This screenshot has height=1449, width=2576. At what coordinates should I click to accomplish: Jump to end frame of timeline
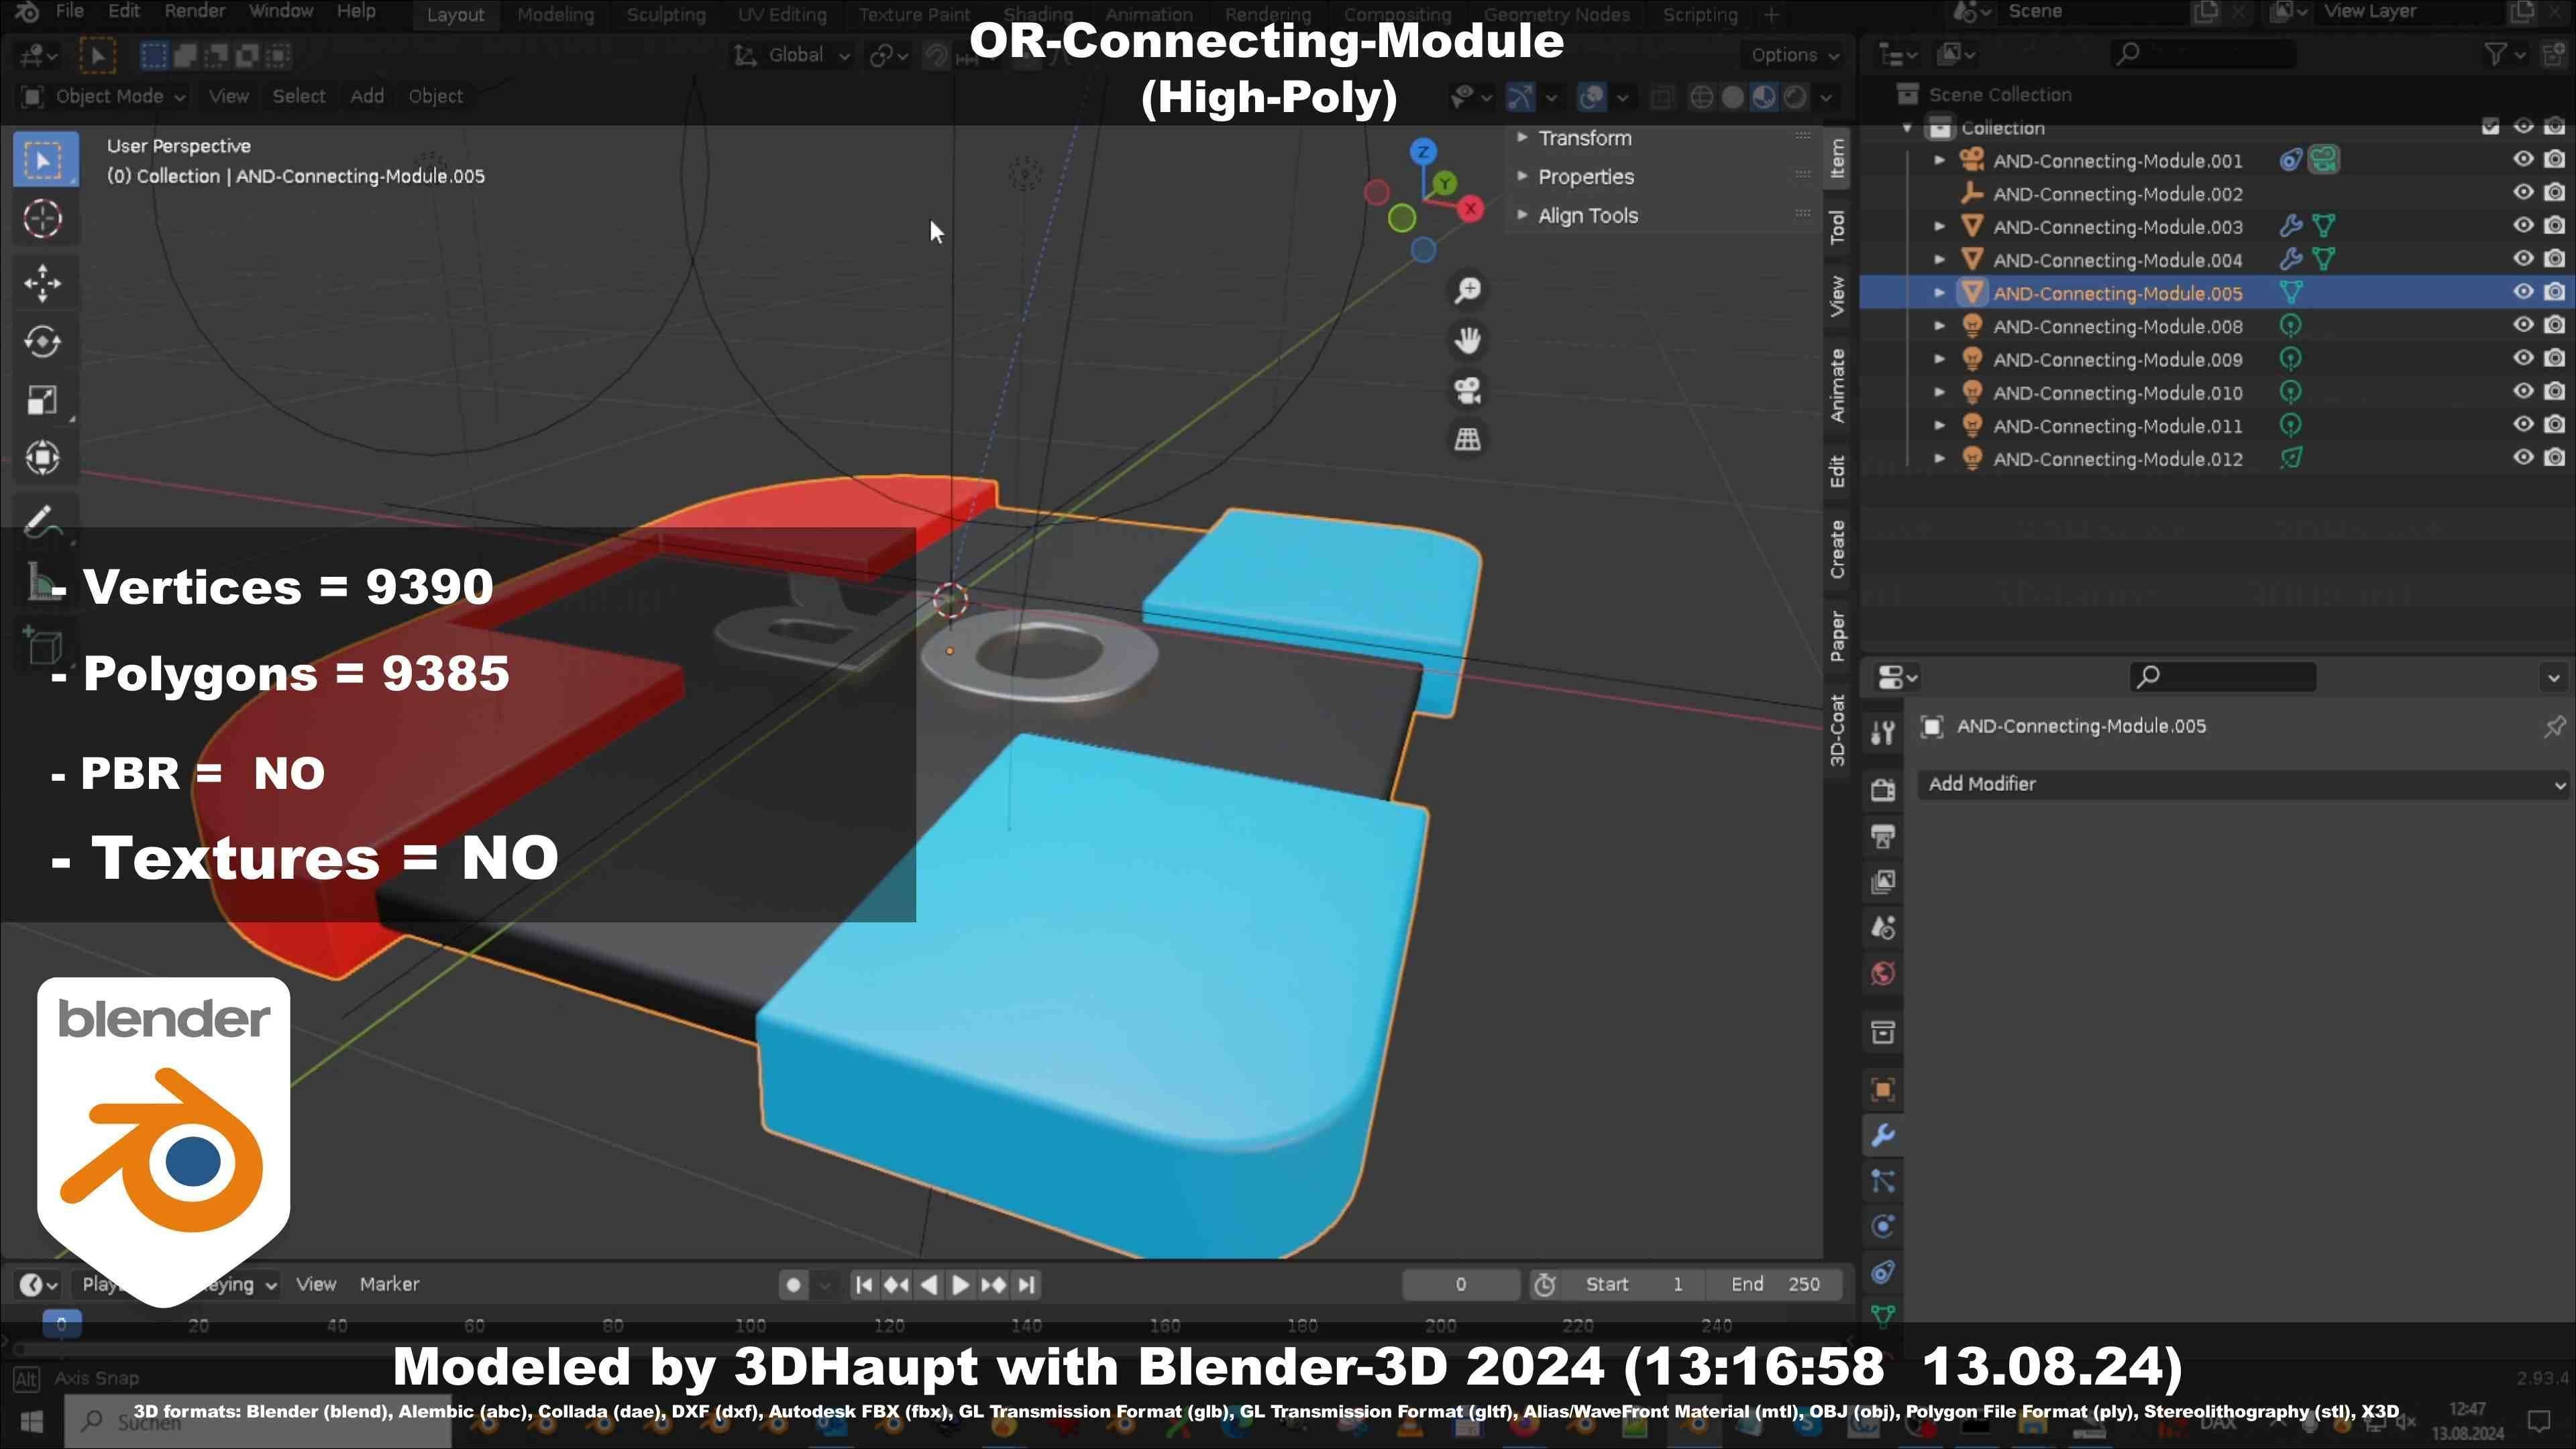[1027, 1285]
